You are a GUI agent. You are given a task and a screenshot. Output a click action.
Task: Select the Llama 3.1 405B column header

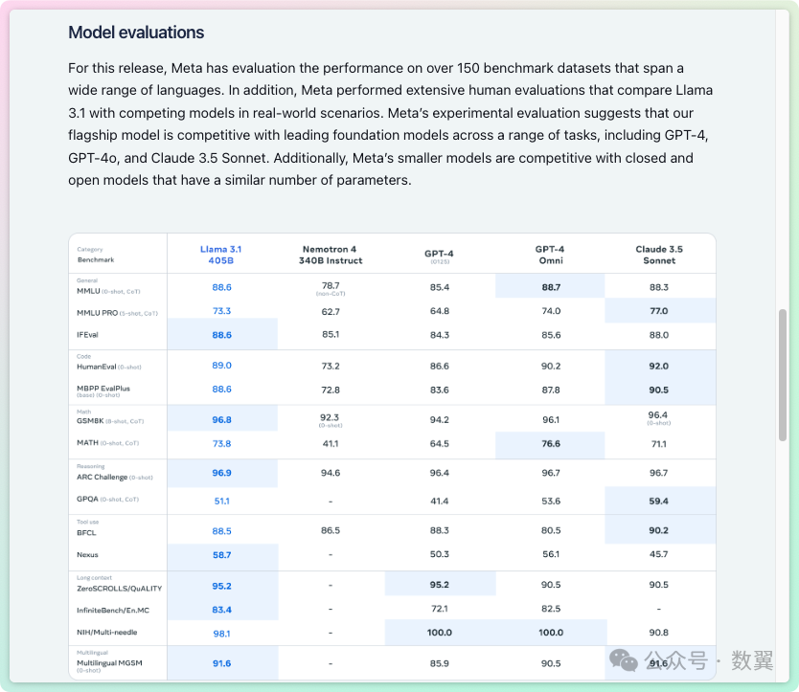tap(220, 255)
